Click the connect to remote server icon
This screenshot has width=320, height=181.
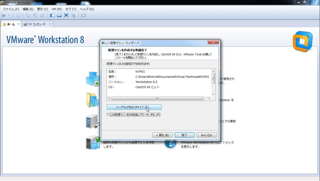pyautogui.click(x=93, y=121)
